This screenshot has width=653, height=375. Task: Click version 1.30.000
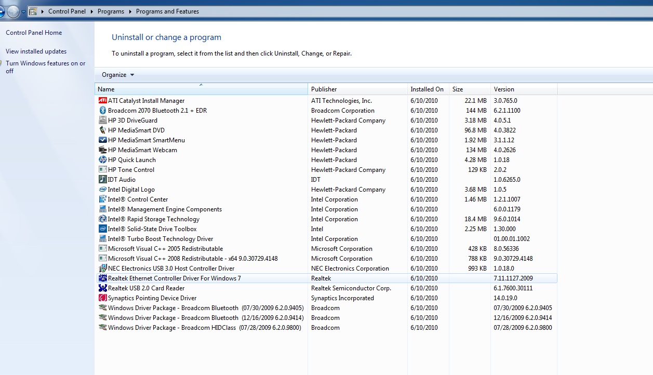[505, 229]
